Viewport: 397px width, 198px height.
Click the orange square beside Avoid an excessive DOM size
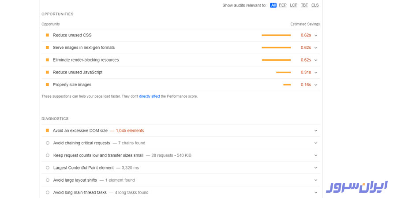point(47,131)
